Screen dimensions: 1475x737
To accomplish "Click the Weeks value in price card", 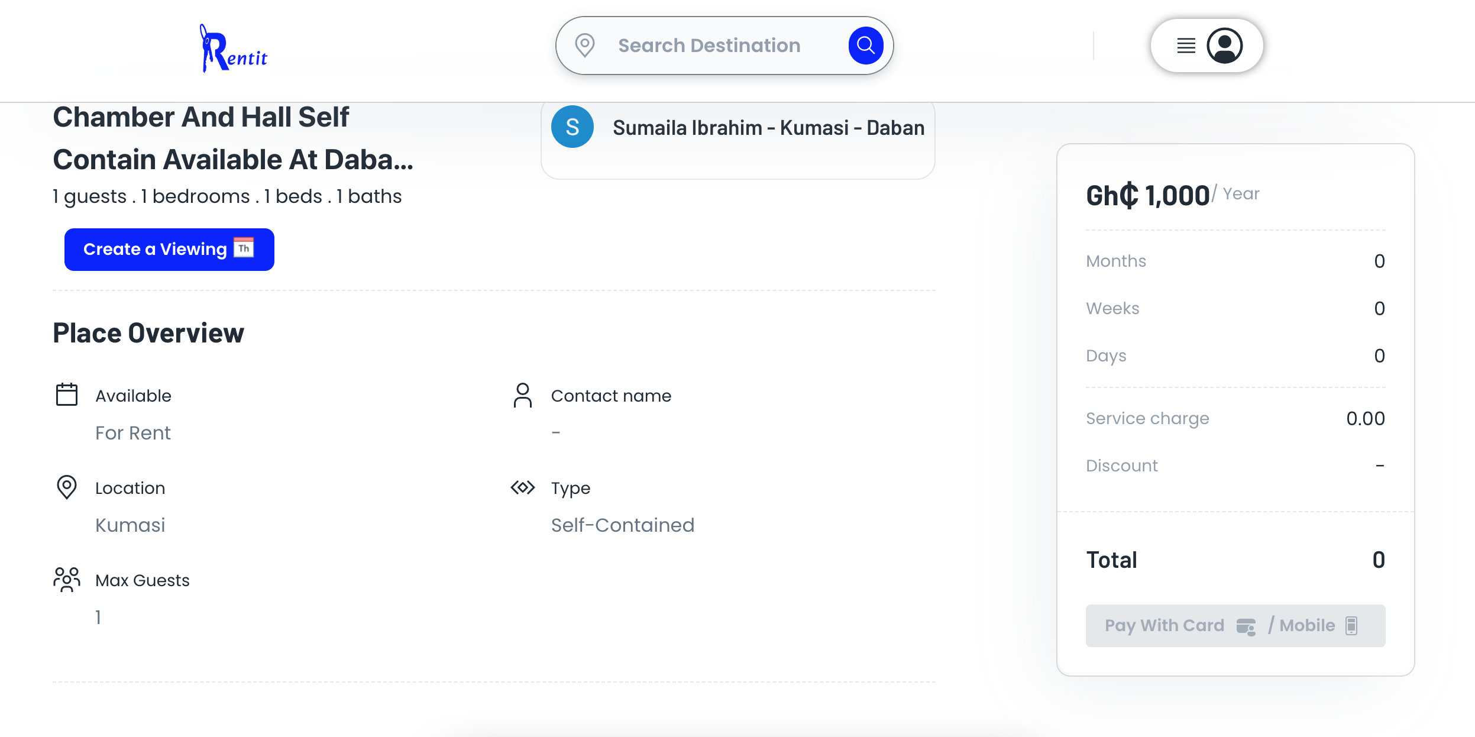I will [x=1379, y=308].
